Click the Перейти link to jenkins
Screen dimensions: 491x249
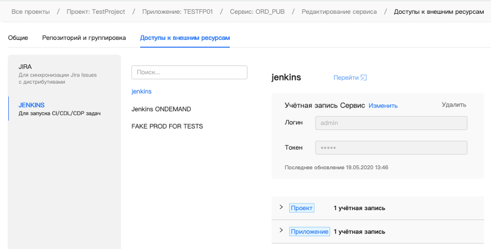[346, 78]
